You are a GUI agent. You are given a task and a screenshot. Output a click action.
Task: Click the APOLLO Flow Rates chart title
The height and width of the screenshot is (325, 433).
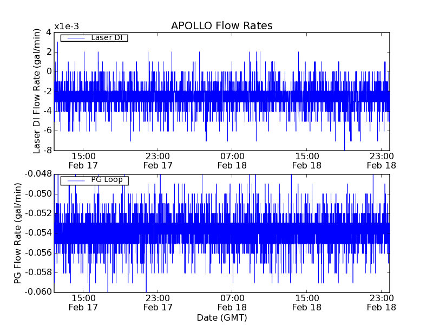click(221, 26)
